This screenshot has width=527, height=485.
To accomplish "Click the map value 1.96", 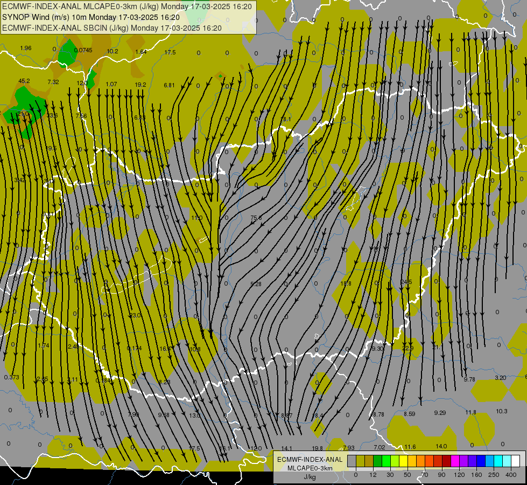I will (26, 48).
